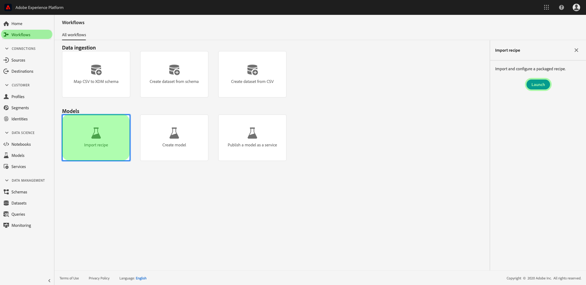This screenshot has height=285, width=586.
Task: Click the Monitoring screen icon
Action: [6, 225]
